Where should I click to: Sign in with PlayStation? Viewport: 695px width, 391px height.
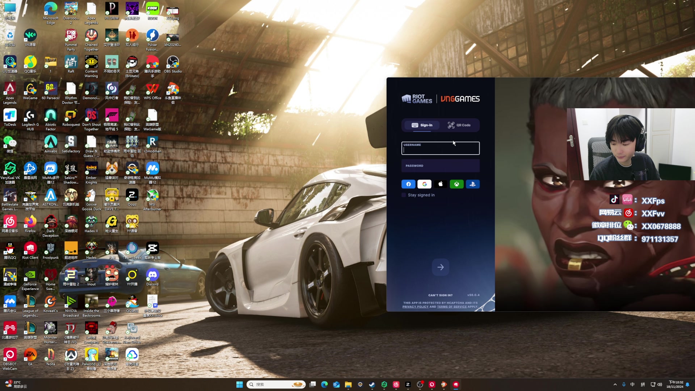tap(472, 184)
